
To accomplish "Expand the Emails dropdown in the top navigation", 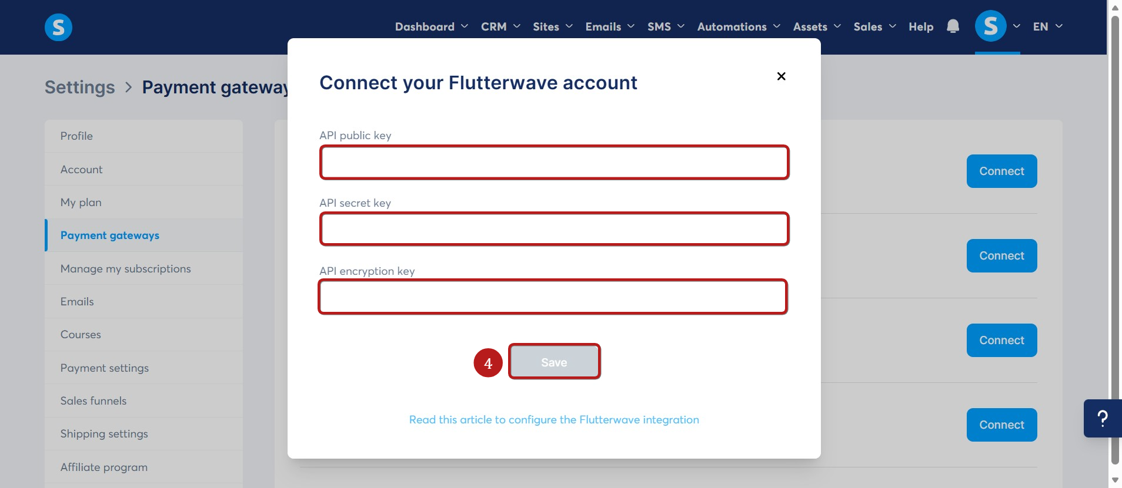I will click(x=610, y=26).
